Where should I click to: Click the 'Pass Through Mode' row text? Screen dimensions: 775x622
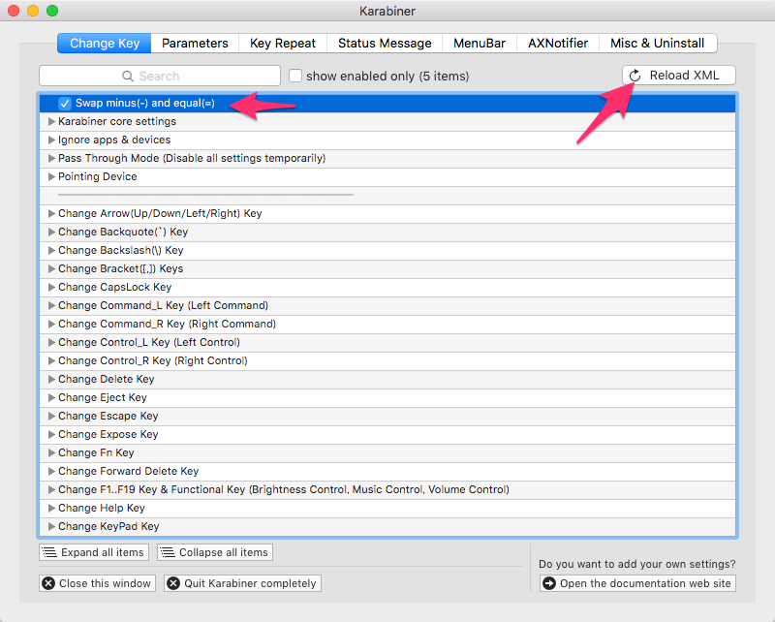pyautogui.click(x=192, y=158)
